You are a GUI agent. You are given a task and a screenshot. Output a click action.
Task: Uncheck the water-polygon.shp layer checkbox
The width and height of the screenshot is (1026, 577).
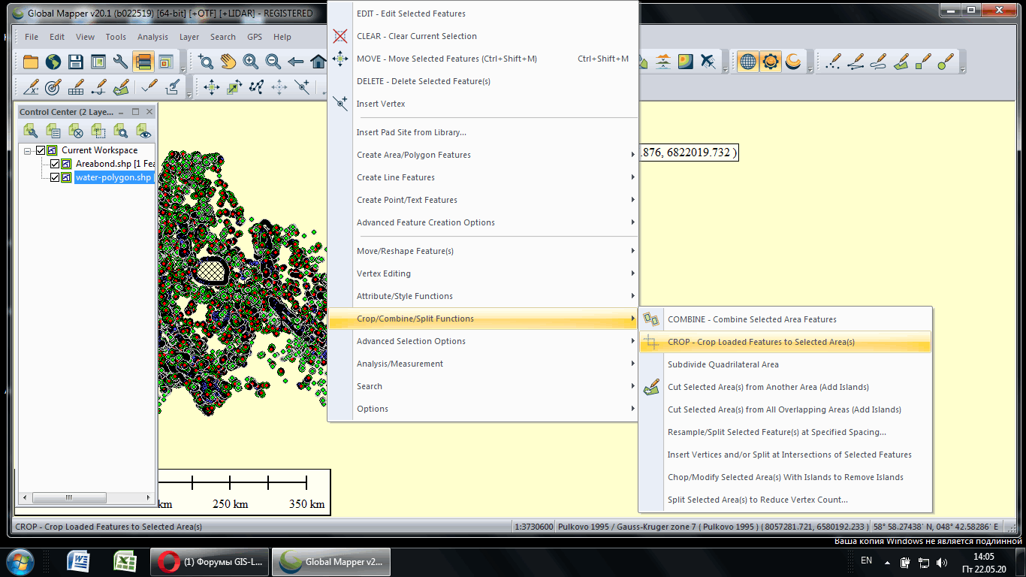[55, 178]
